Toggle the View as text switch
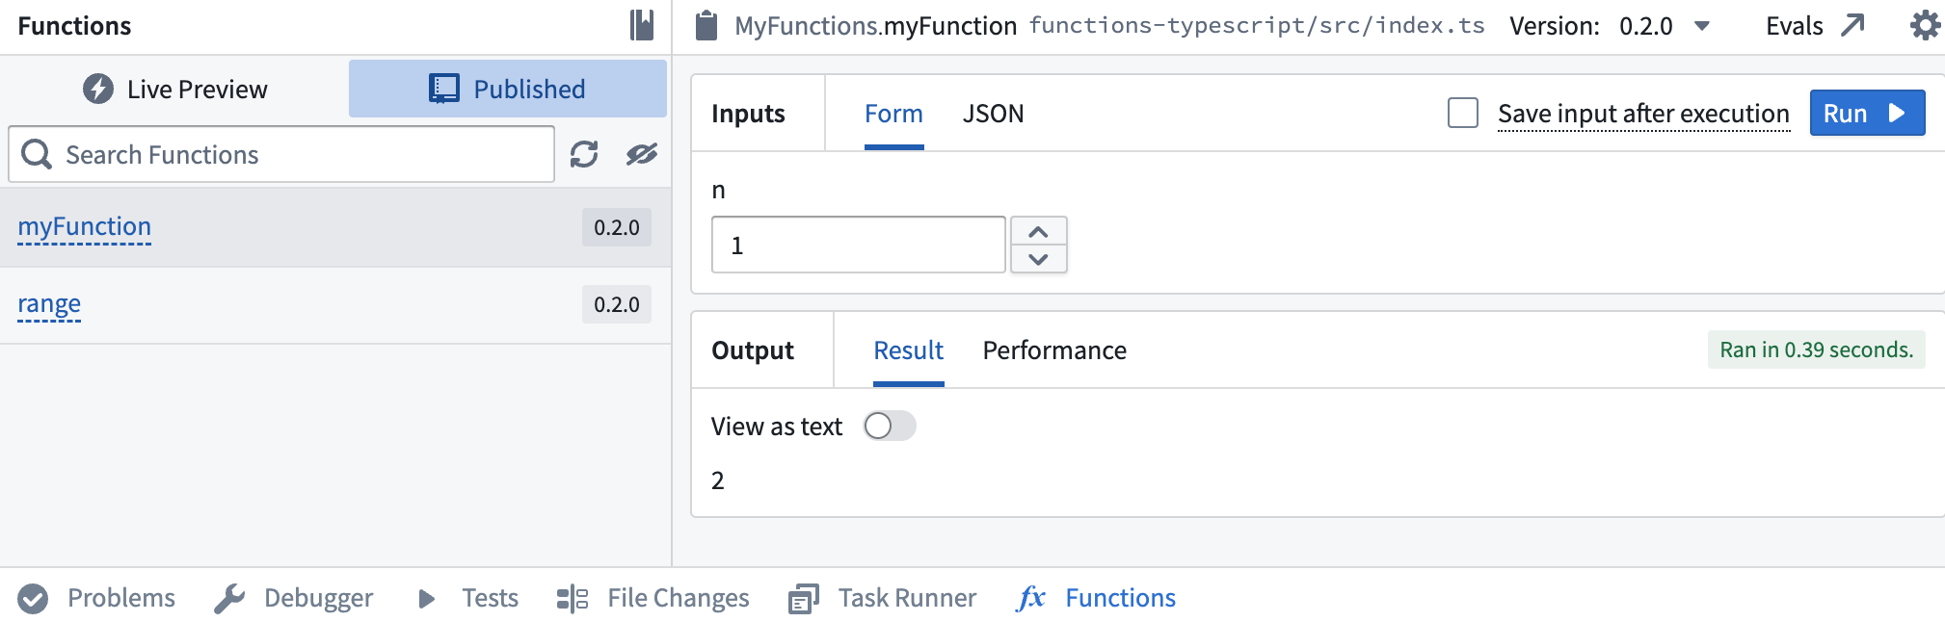Image resolution: width=1945 pixels, height=622 pixels. pos(889,426)
